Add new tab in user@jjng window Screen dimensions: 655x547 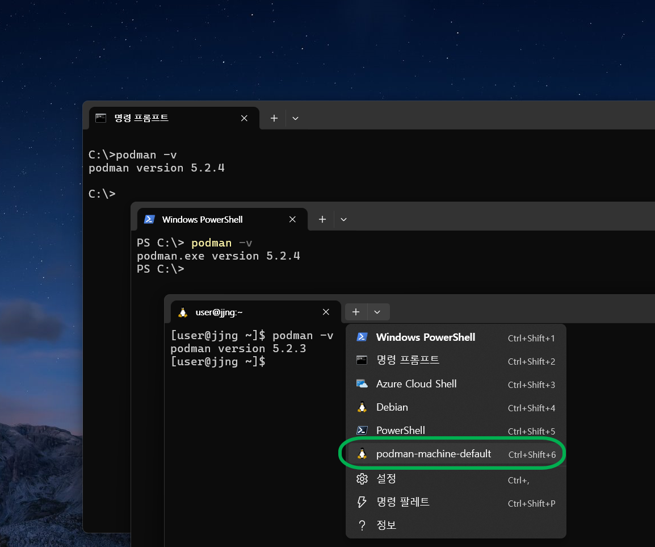(356, 312)
